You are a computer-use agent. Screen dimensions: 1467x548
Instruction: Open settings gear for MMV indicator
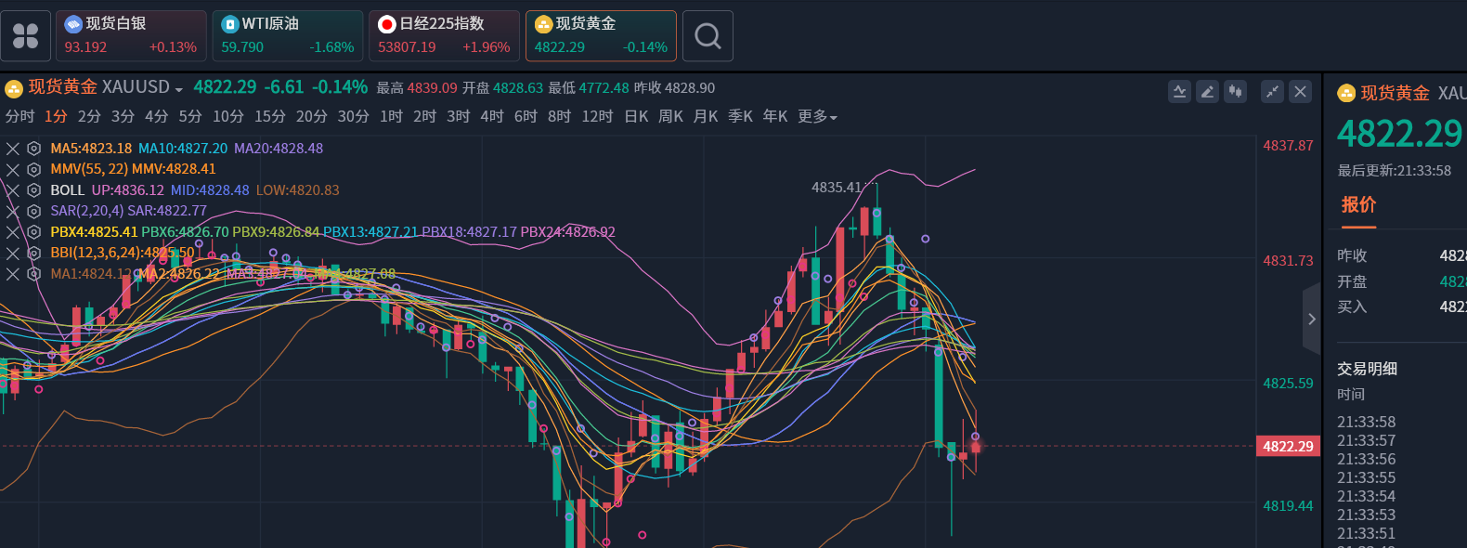coord(34,169)
